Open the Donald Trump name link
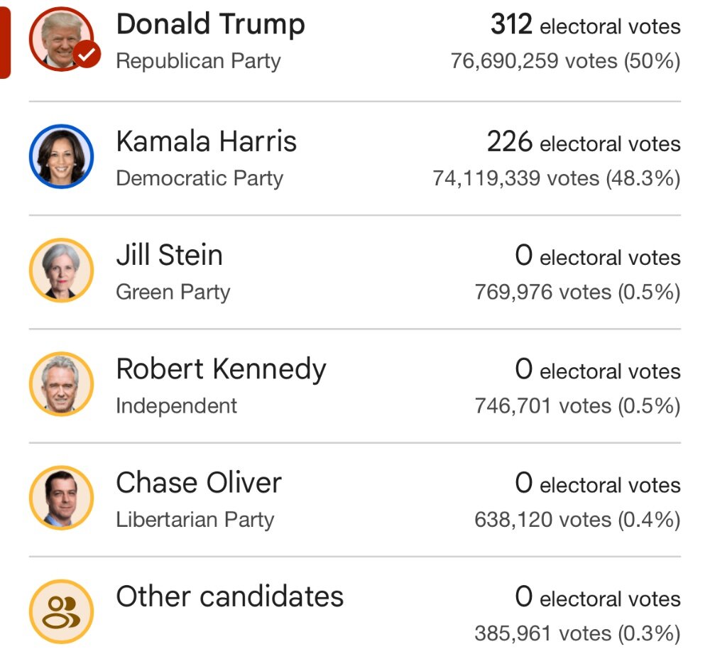Viewport: 710px width, 649px height. 211,24
